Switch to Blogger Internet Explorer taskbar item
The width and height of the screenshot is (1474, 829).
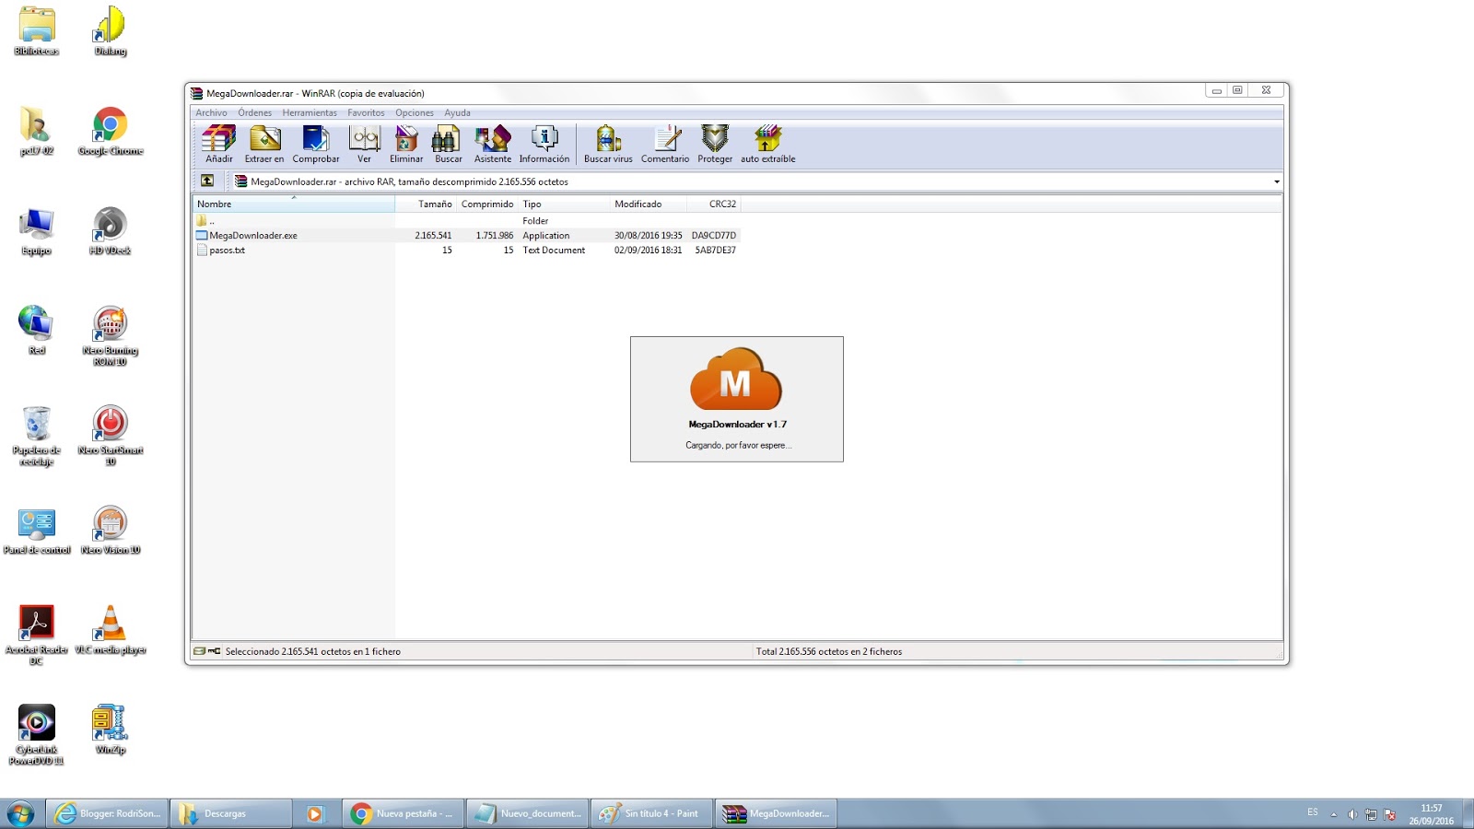pos(108,813)
